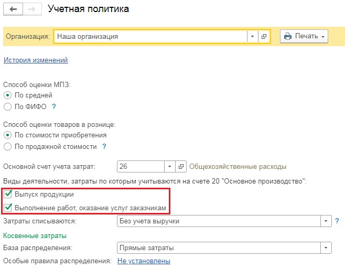Select По стоимости приобретения radio option
This screenshot has width=345, height=269.
(7, 135)
